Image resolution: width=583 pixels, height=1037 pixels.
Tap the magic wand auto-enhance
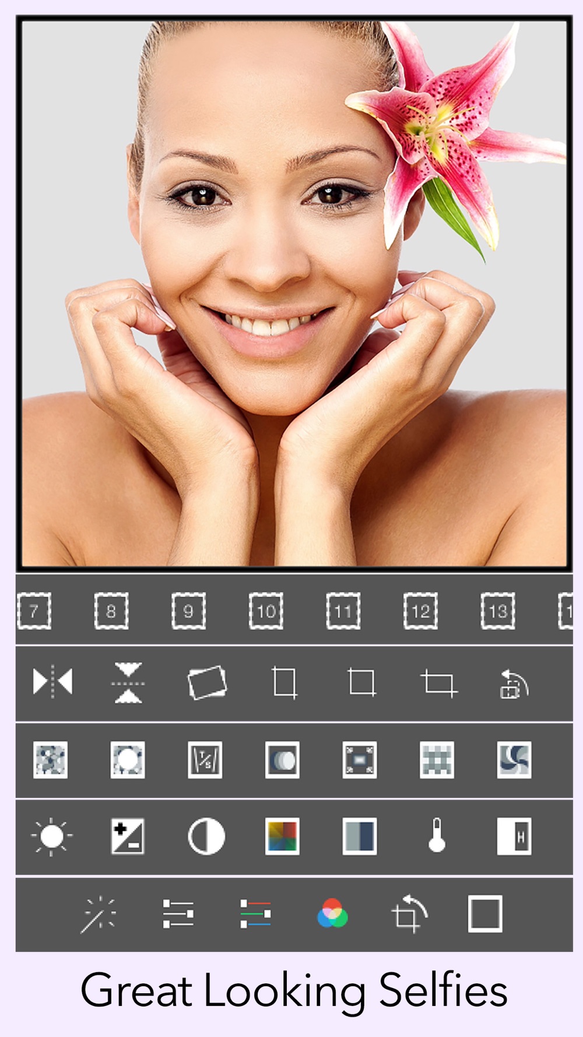(x=98, y=914)
